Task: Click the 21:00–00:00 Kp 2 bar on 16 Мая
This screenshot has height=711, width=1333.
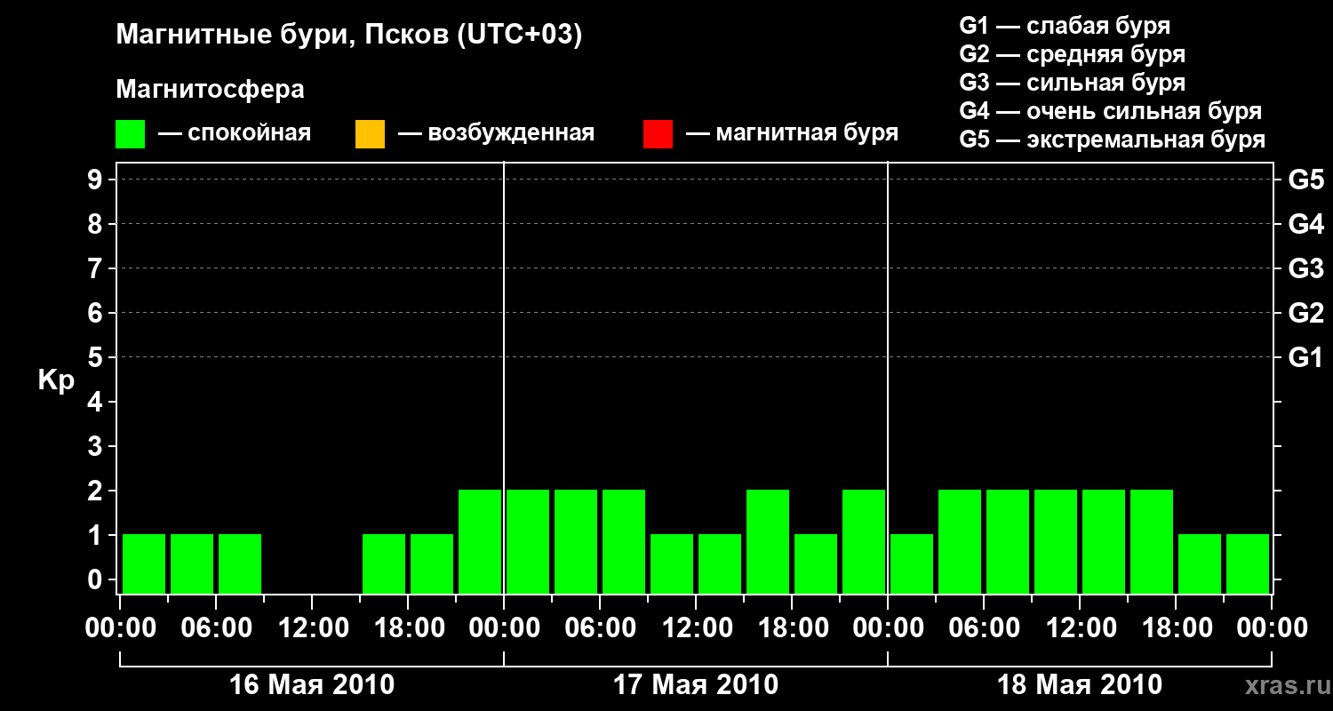Action: 480,541
